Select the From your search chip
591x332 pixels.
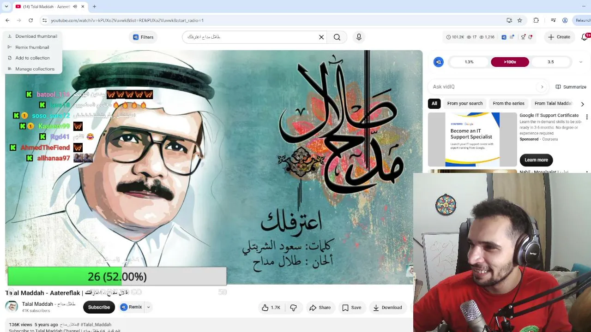point(465,103)
